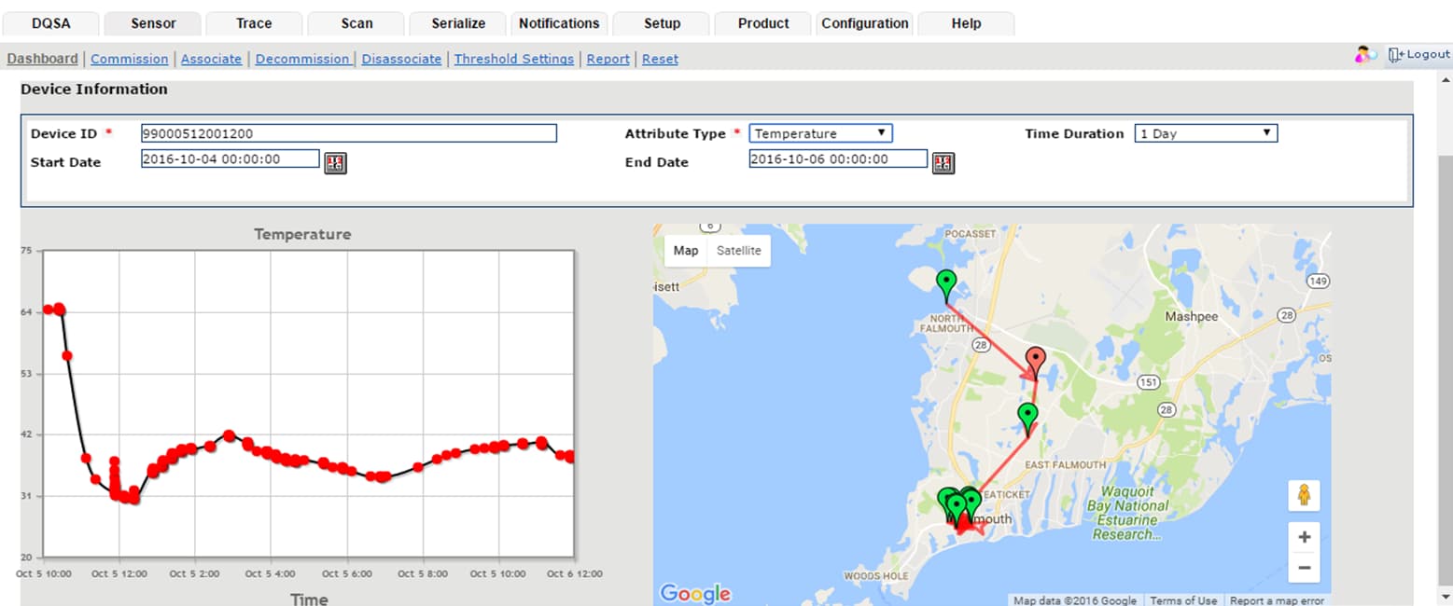Viewport: 1453px width, 606px height.
Task: Go to the Product tab
Action: coord(763,23)
